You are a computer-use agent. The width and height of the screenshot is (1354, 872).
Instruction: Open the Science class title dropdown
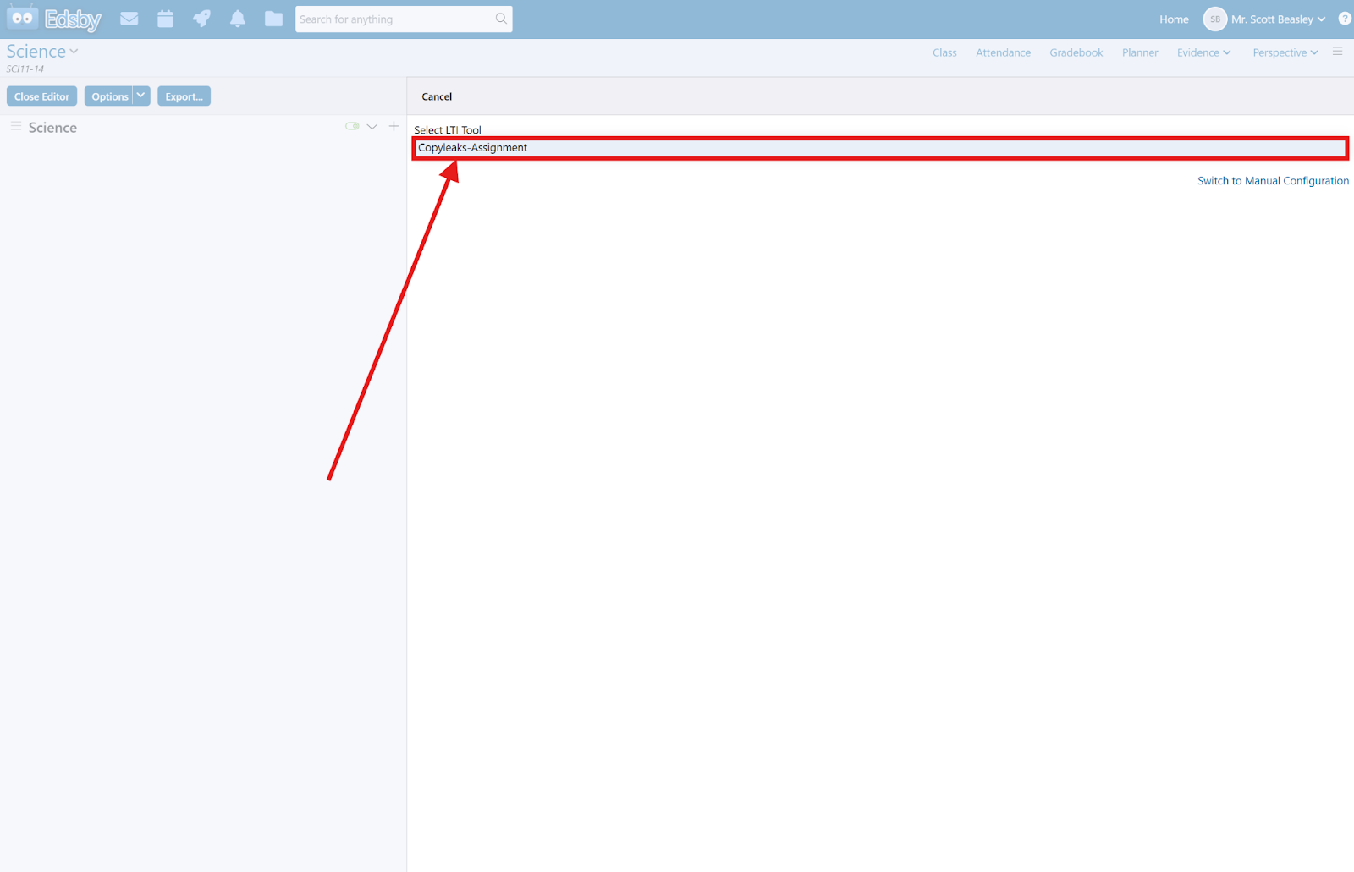pyautogui.click(x=42, y=52)
